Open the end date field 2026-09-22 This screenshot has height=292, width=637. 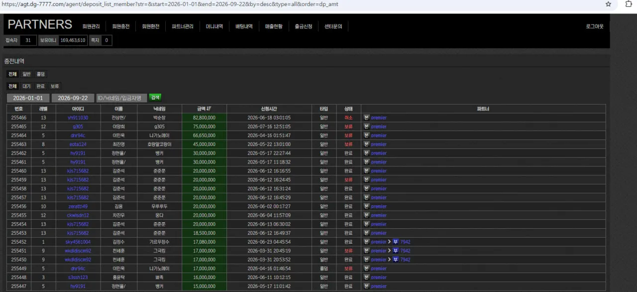click(x=73, y=98)
